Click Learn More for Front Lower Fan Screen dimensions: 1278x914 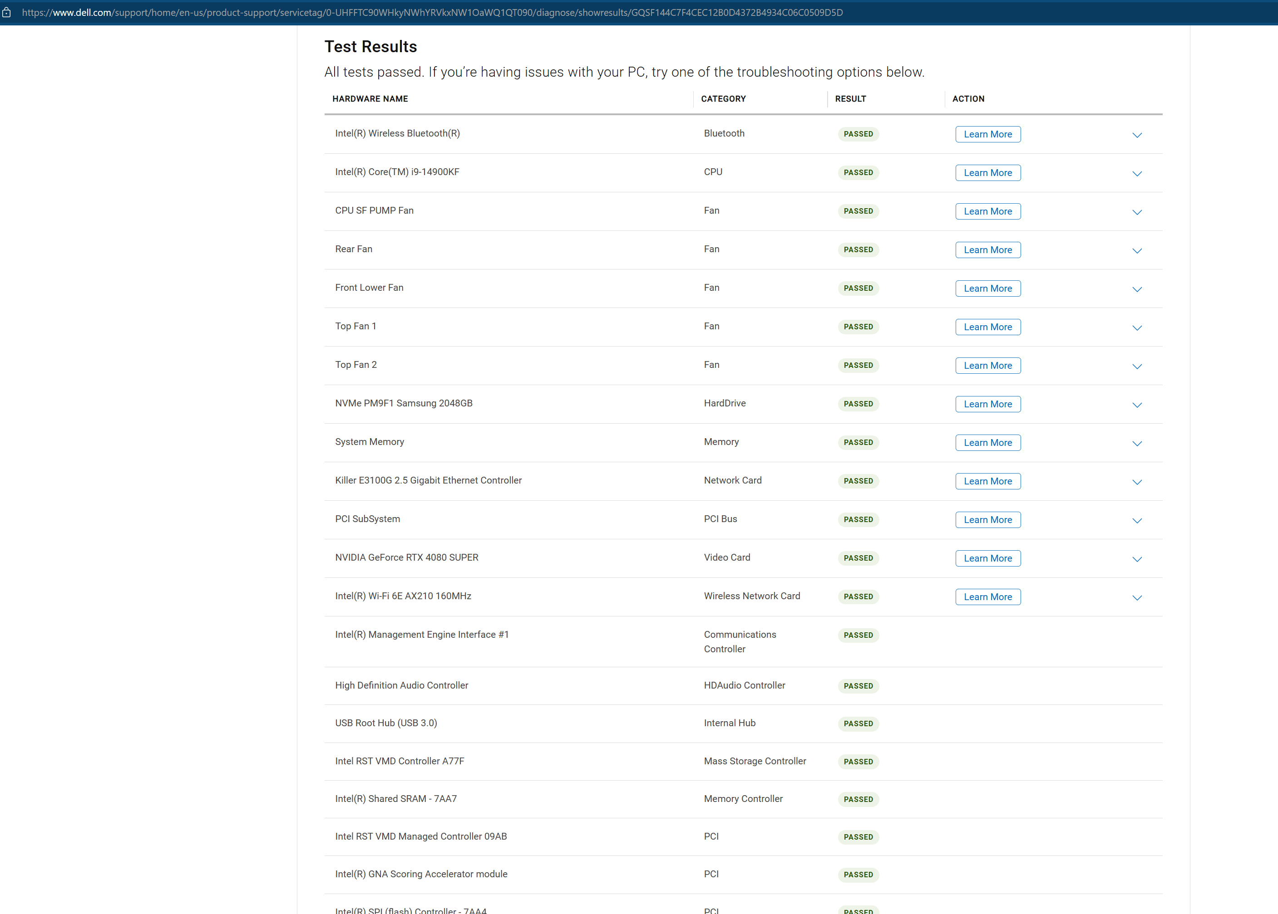[x=987, y=288]
